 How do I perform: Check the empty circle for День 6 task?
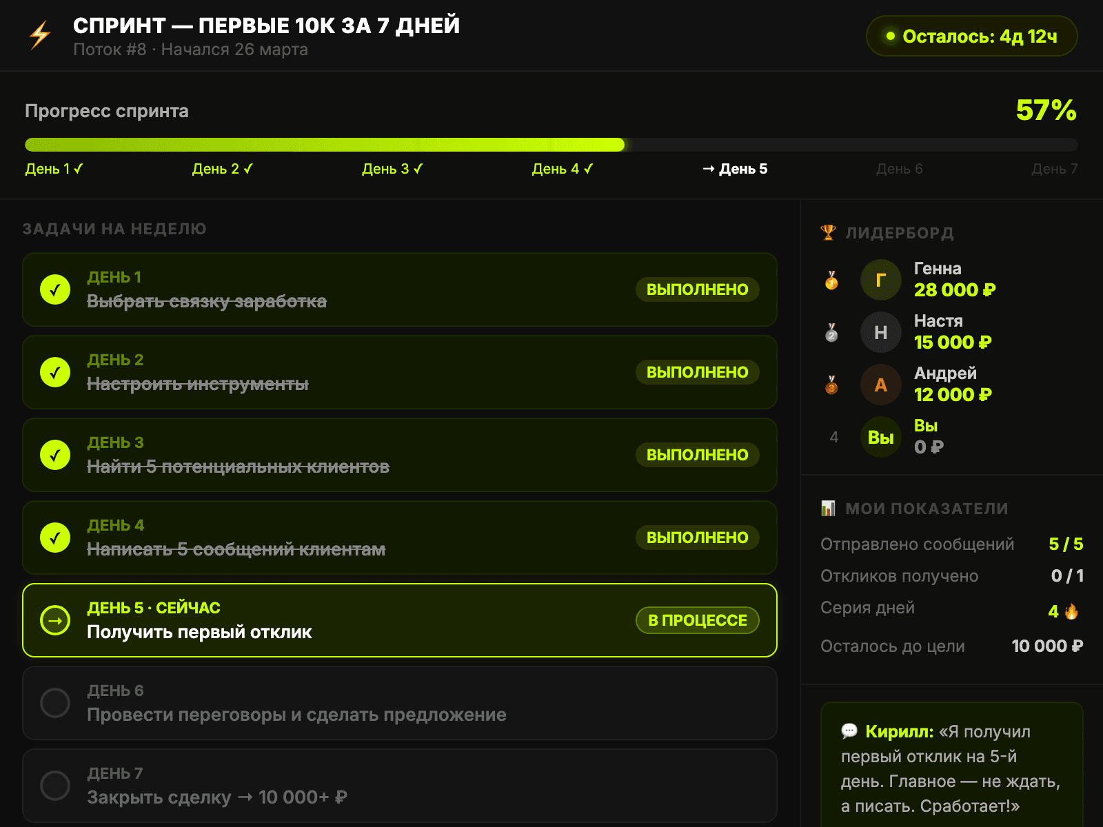[x=55, y=703]
